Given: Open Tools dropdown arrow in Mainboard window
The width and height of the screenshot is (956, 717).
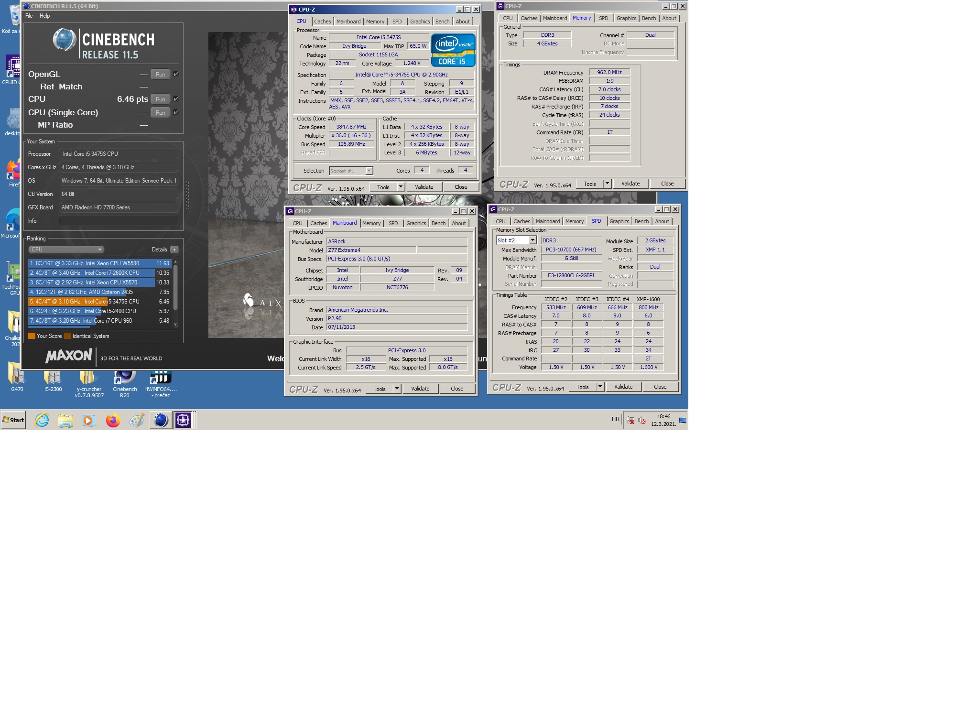Looking at the screenshot, I should pos(397,389).
